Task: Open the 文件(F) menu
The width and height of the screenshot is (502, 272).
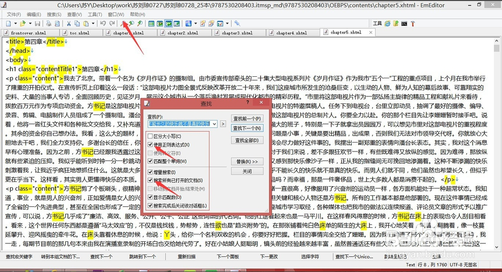Action: click(14, 15)
